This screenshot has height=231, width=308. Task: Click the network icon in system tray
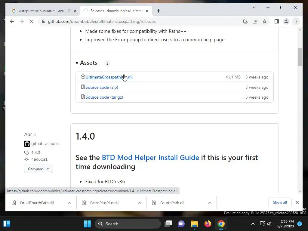coord(262,224)
